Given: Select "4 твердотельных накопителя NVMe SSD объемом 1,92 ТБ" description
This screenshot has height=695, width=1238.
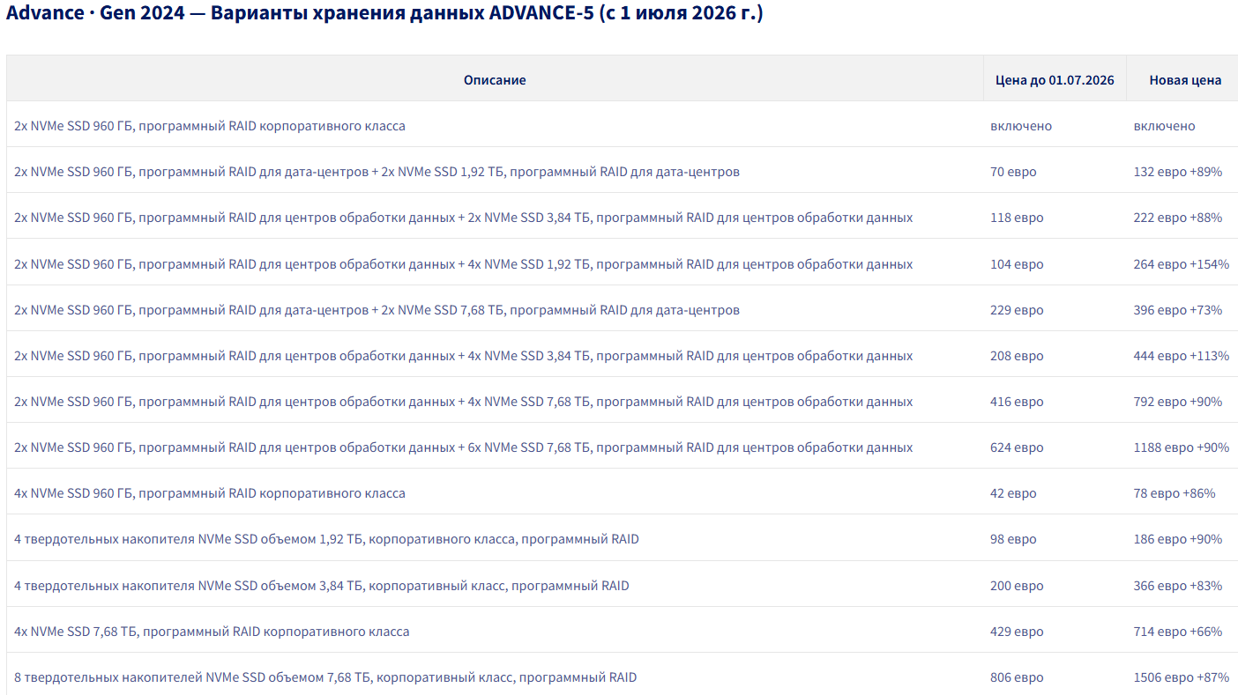Looking at the screenshot, I should (x=326, y=539).
